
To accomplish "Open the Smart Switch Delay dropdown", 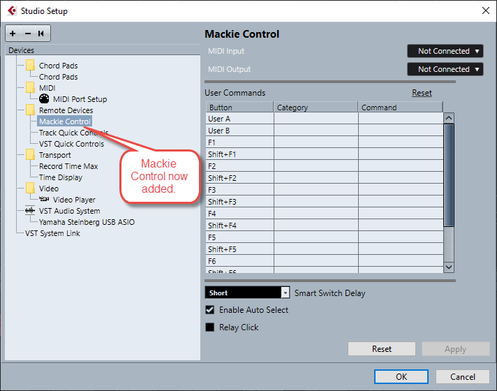I will click(247, 293).
